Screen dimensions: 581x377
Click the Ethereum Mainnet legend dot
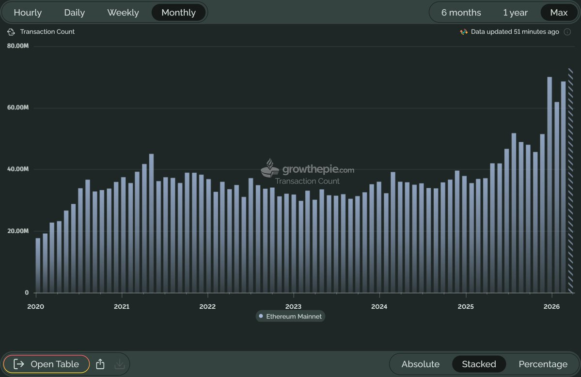(x=261, y=317)
